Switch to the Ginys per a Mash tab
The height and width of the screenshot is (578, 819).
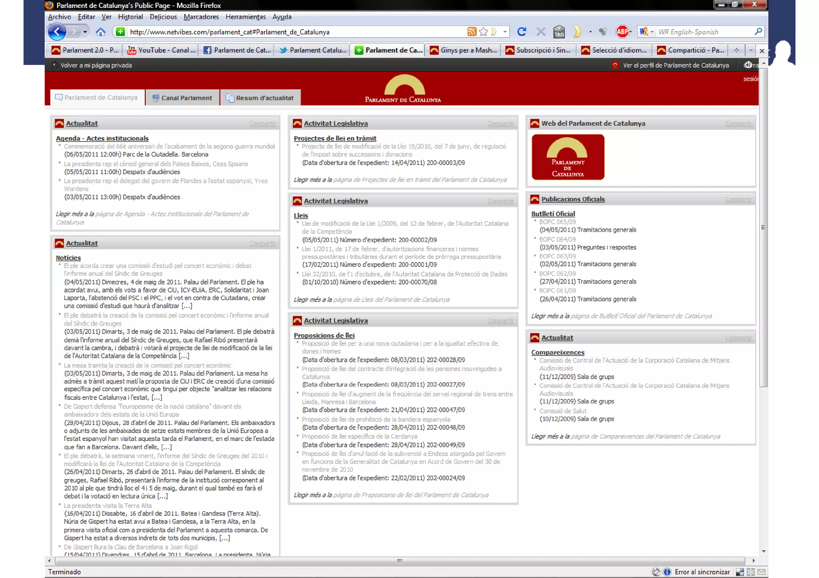click(x=463, y=50)
